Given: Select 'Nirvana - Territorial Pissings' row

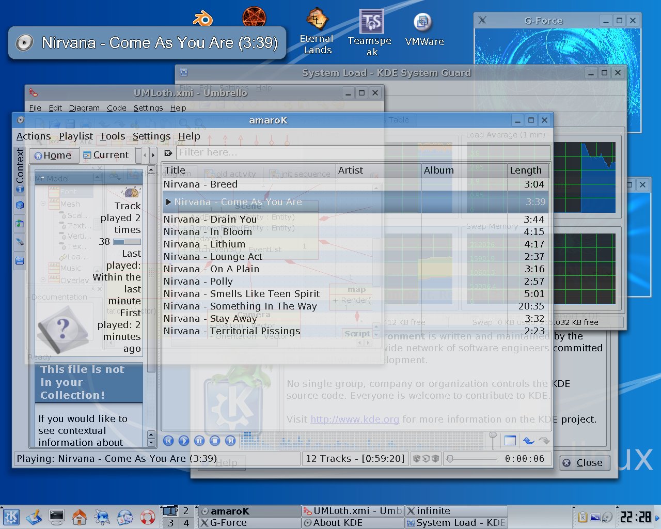Looking at the screenshot, I should coord(355,331).
